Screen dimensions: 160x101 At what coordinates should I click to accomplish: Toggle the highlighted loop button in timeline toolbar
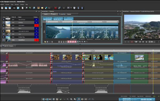coord(79,99)
